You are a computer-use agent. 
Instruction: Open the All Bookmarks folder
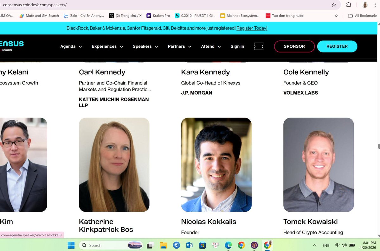pyautogui.click(x=363, y=16)
